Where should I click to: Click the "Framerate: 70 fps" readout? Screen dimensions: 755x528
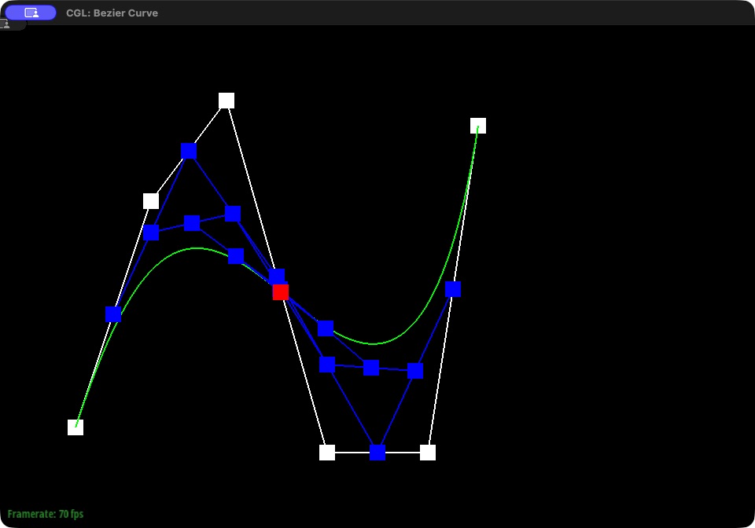coord(46,514)
